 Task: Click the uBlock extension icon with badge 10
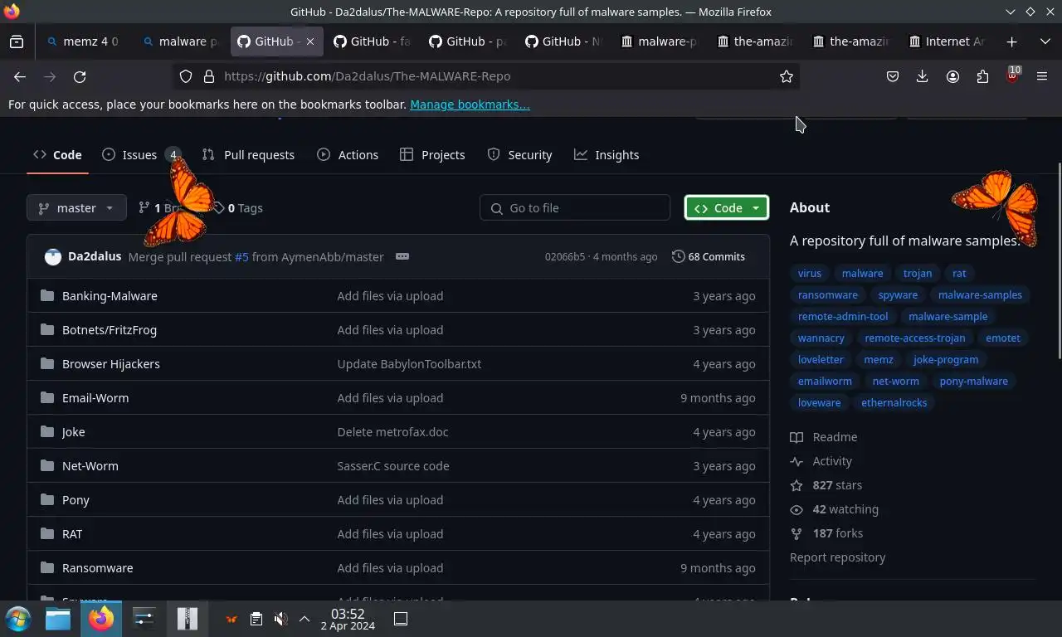(x=1012, y=76)
